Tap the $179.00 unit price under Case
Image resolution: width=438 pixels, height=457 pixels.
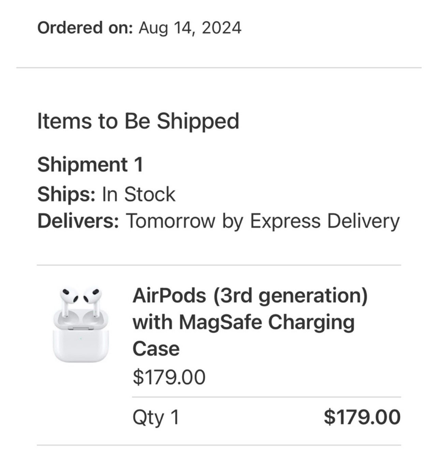click(169, 377)
